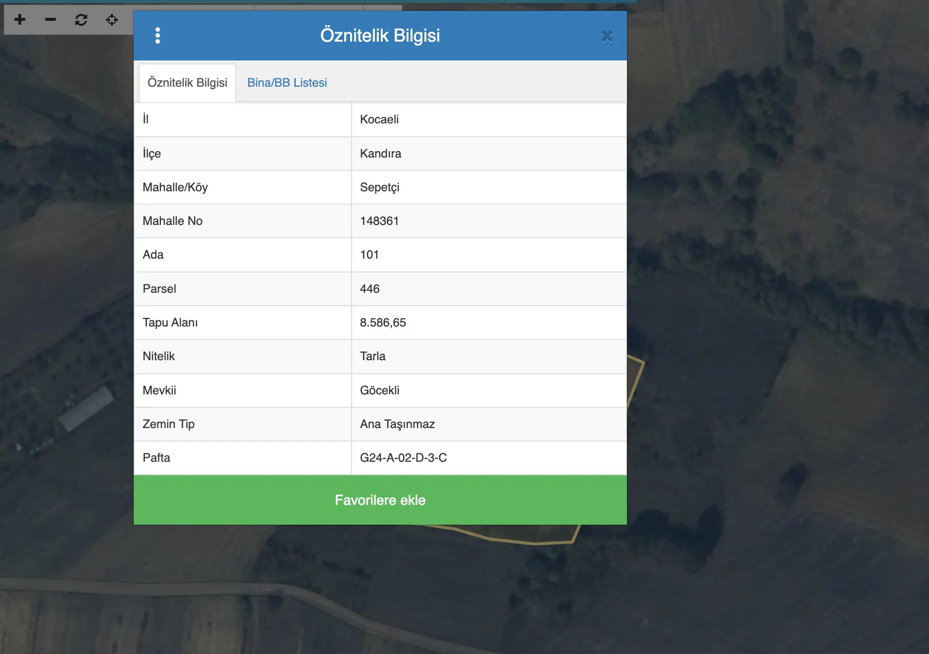929x654 pixels.
Task: Open the three-dot options menu
Action: (157, 36)
